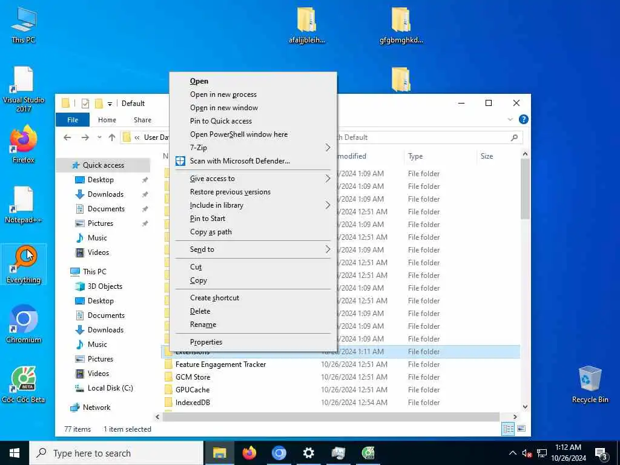Click the vertical scrollbar down arrow

pos(525,406)
